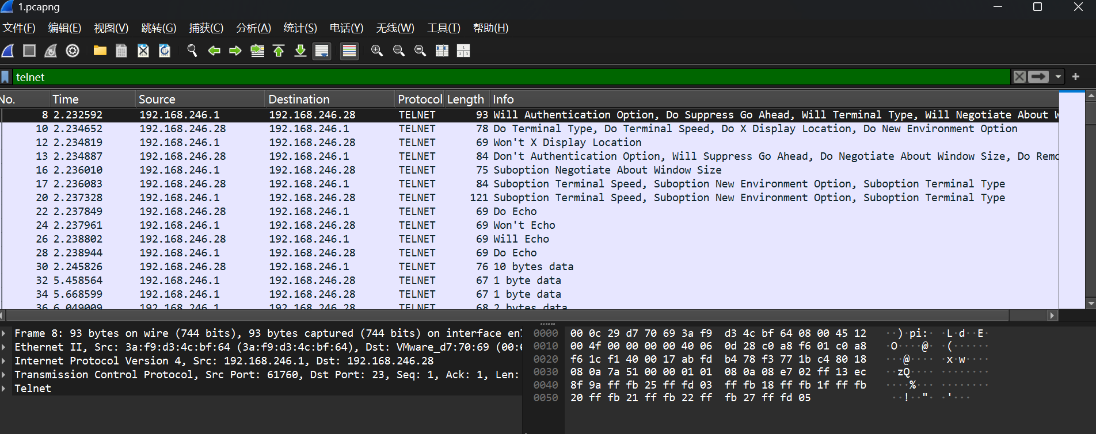Open capture options gear icon
Screen dimensions: 1096x434
tap(73, 51)
